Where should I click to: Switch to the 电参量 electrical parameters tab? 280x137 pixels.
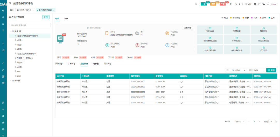pyautogui.click(x=96, y=64)
